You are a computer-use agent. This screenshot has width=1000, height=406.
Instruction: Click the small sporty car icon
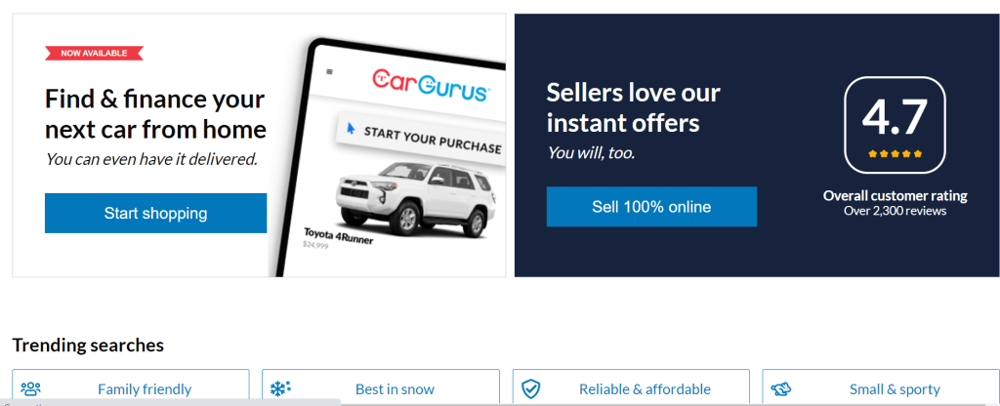780,388
